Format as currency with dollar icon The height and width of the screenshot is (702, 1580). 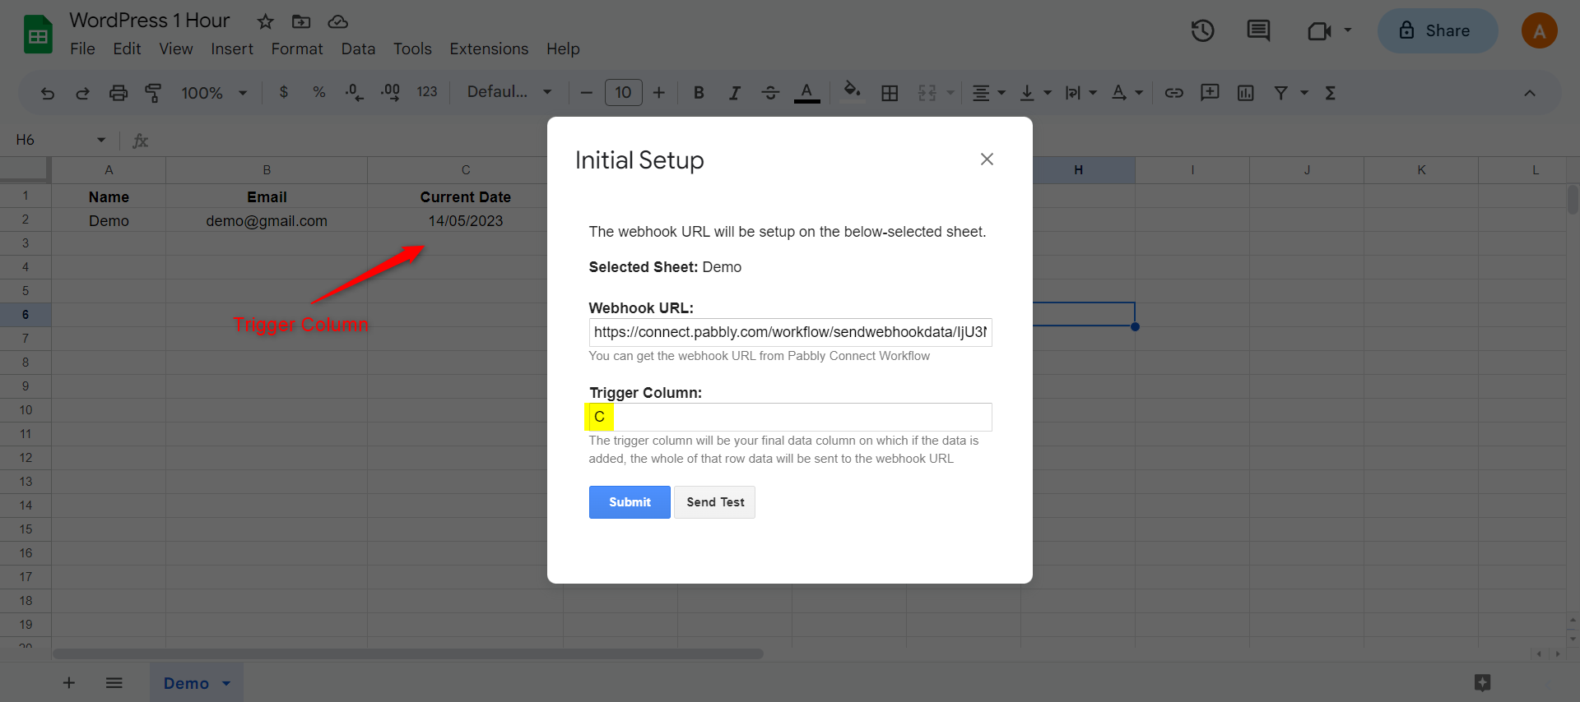(284, 92)
